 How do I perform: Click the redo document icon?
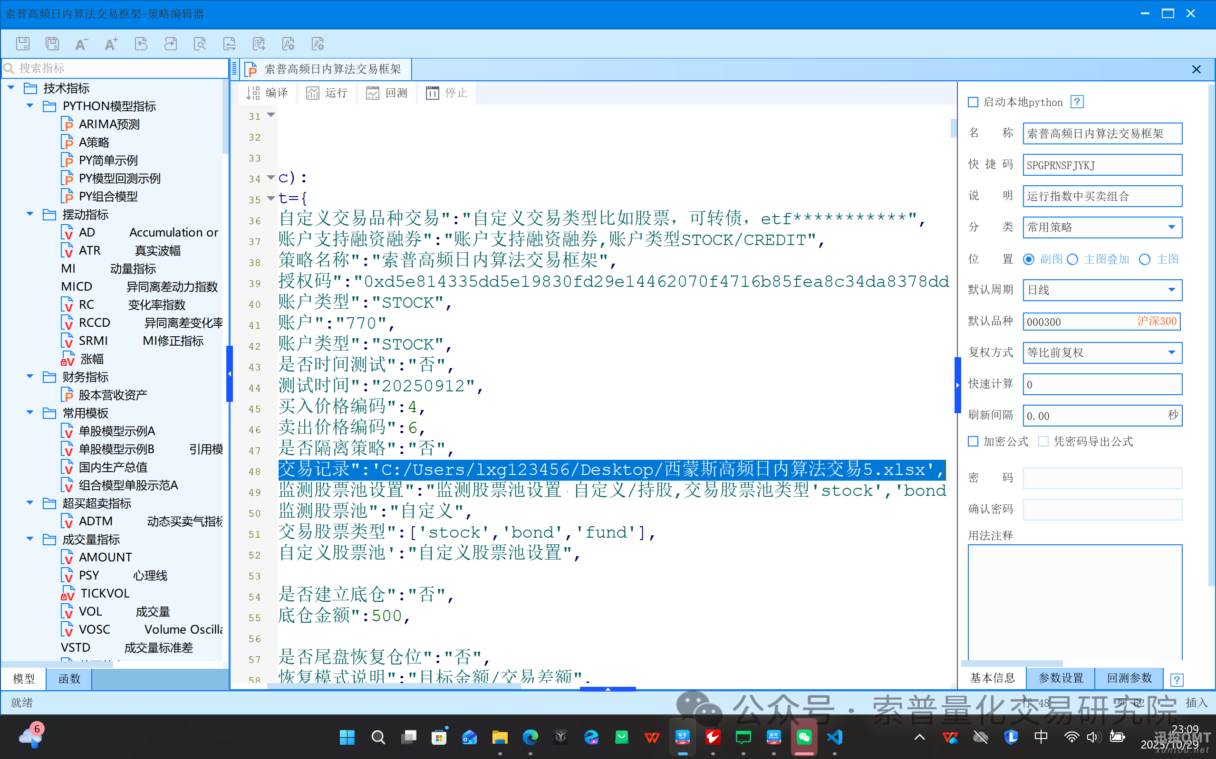click(x=171, y=44)
